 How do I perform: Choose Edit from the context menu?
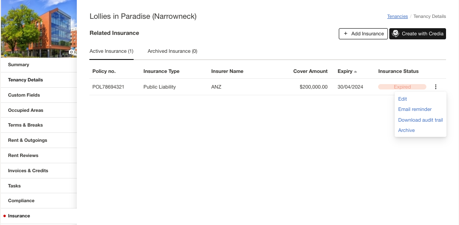pos(402,99)
